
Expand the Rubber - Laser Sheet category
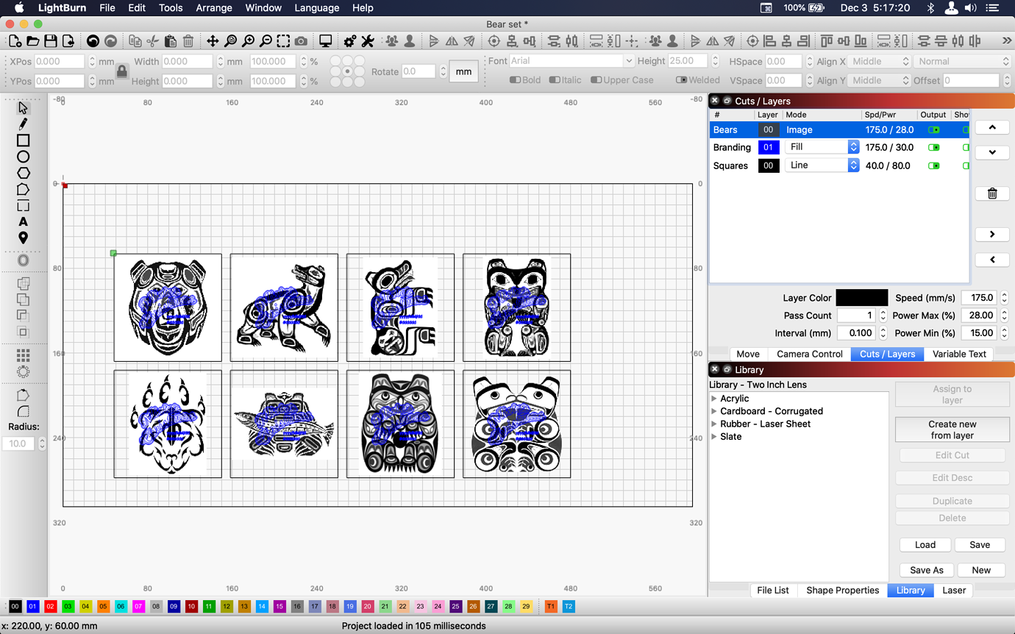(714, 424)
